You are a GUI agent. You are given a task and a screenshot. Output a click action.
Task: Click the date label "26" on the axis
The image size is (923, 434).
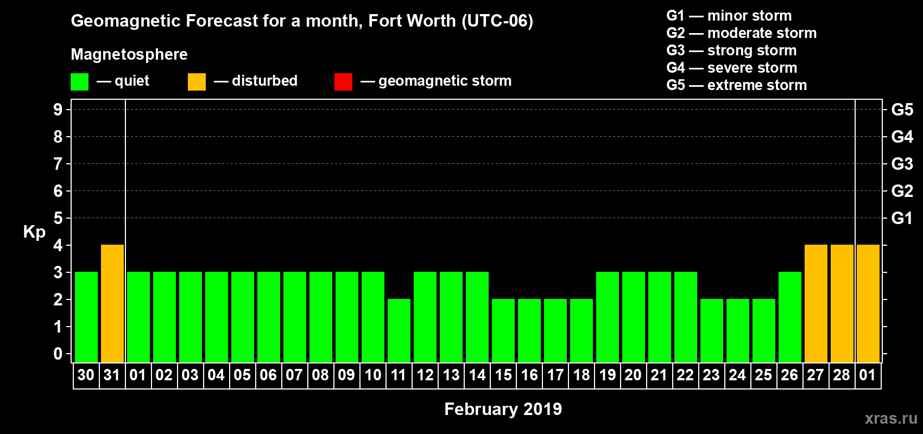pyautogui.click(x=789, y=375)
